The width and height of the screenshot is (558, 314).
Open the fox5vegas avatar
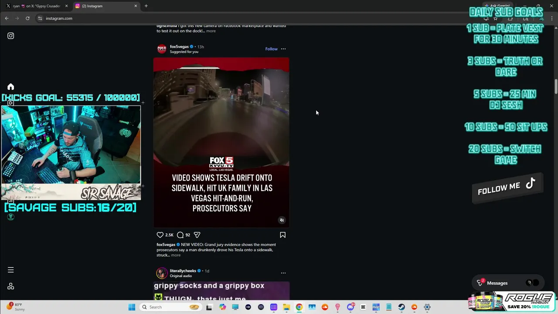click(x=162, y=49)
